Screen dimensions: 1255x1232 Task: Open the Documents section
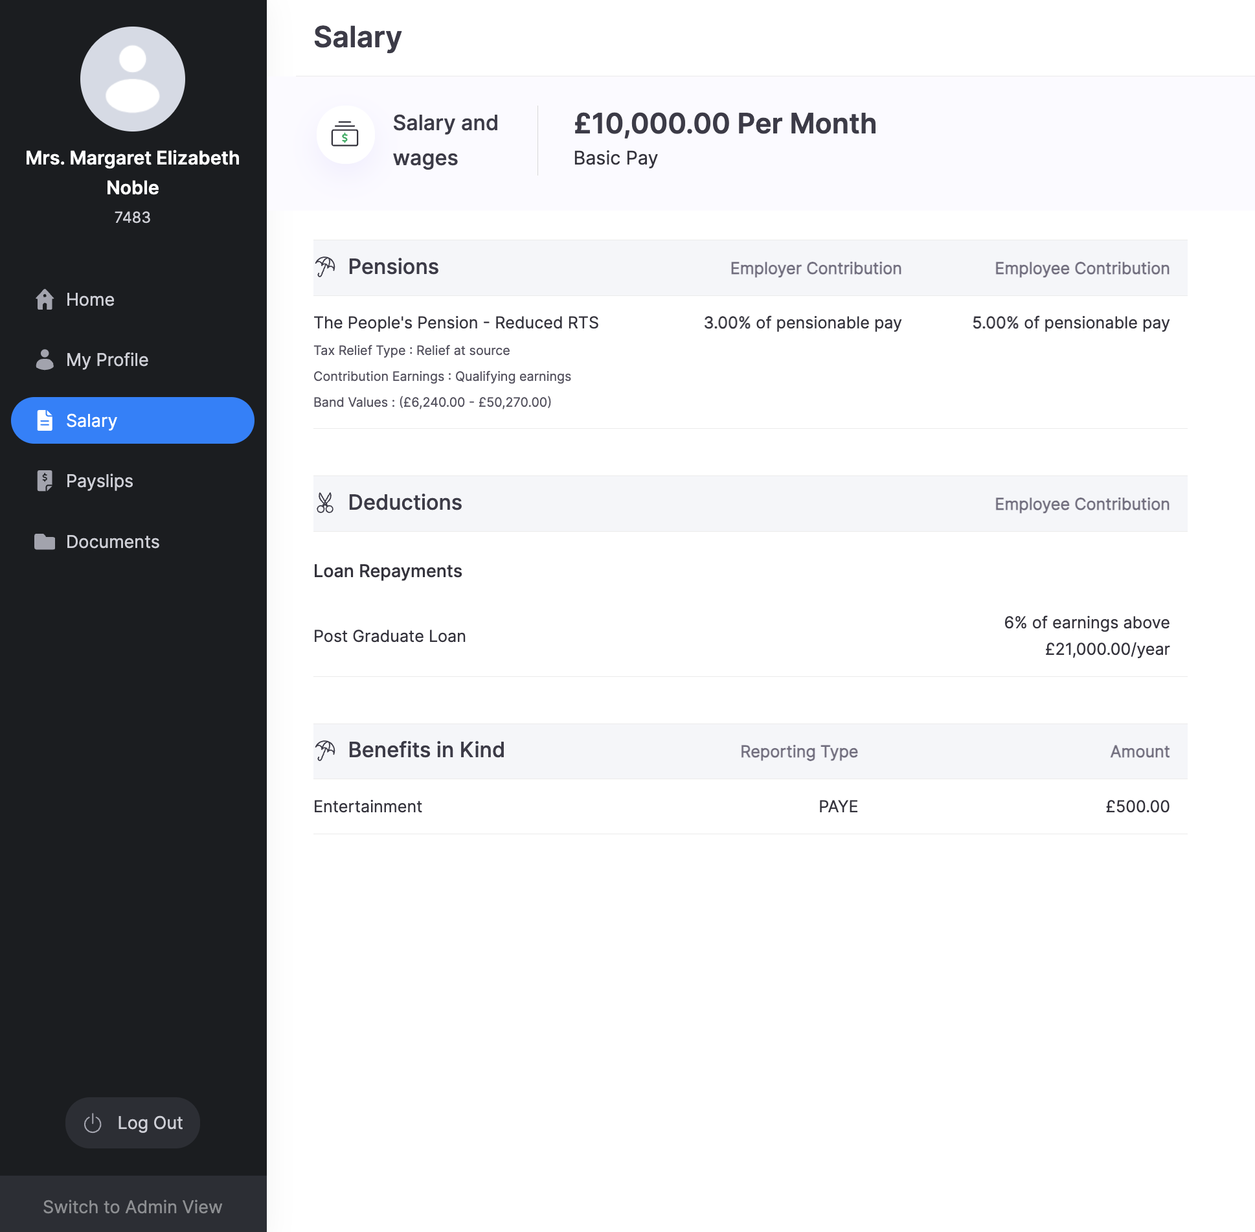133,542
